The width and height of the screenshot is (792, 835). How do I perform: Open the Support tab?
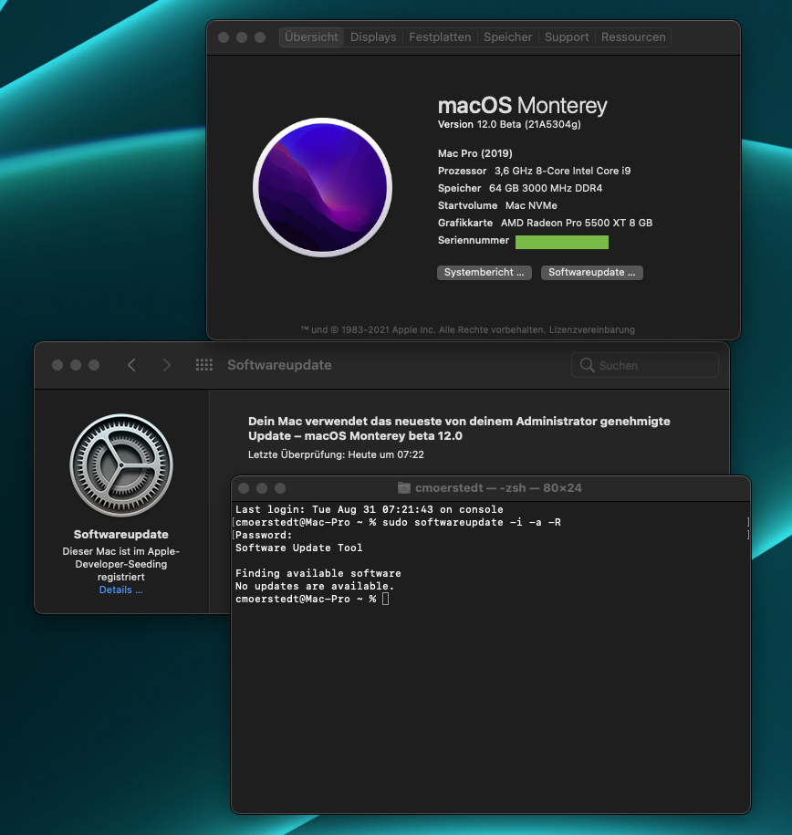(567, 37)
